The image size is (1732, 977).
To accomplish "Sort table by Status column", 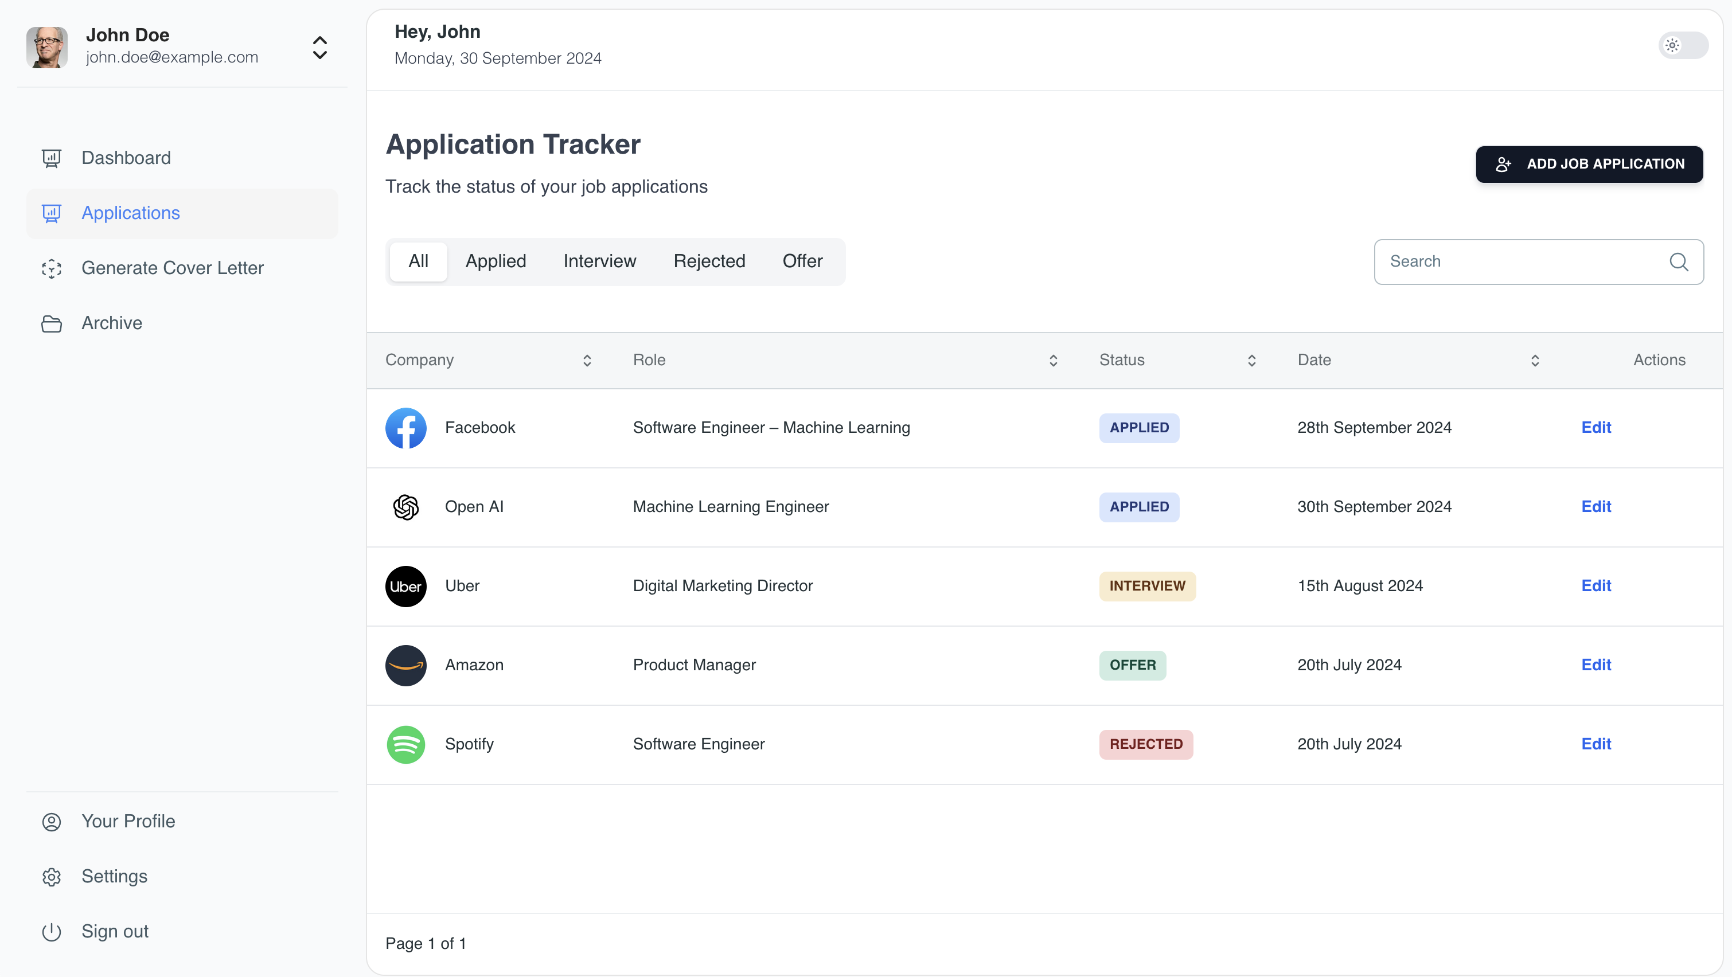I will pyautogui.click(x=1251, y=361).
